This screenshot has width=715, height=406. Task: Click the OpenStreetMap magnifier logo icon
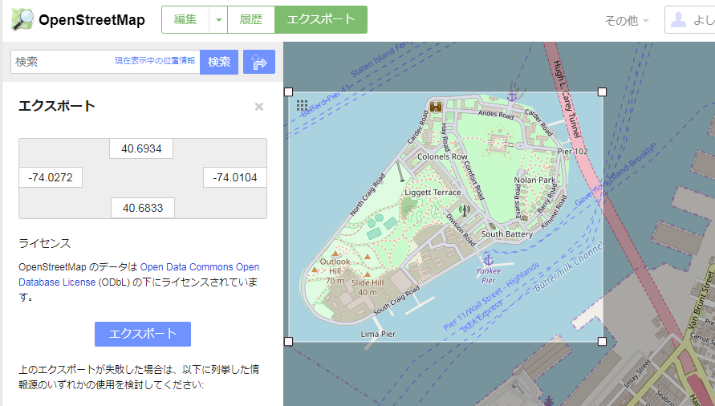click(22, 19)
